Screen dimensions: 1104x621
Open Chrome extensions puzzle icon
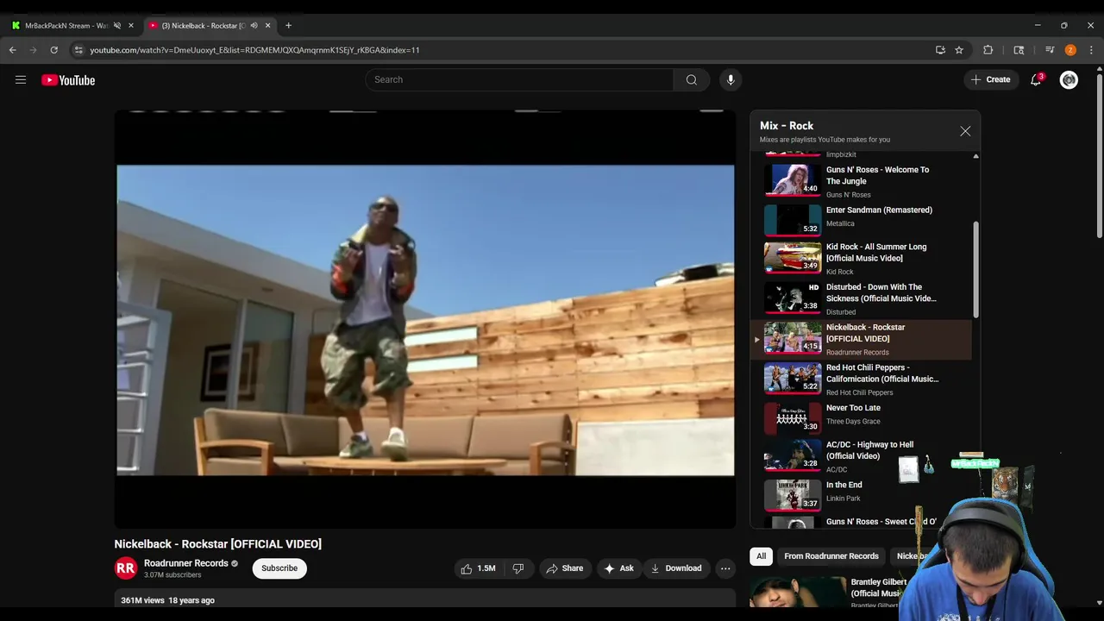988,50
